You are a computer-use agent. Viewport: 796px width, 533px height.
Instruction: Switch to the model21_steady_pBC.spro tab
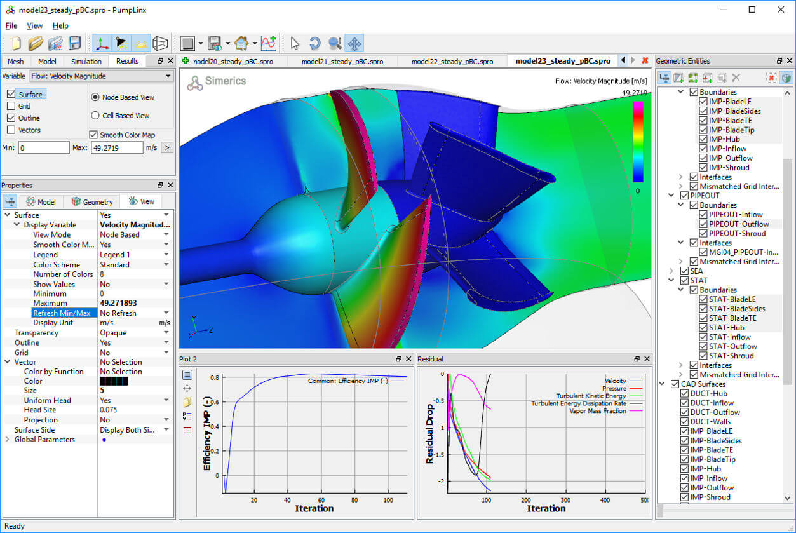pos(342,62)
